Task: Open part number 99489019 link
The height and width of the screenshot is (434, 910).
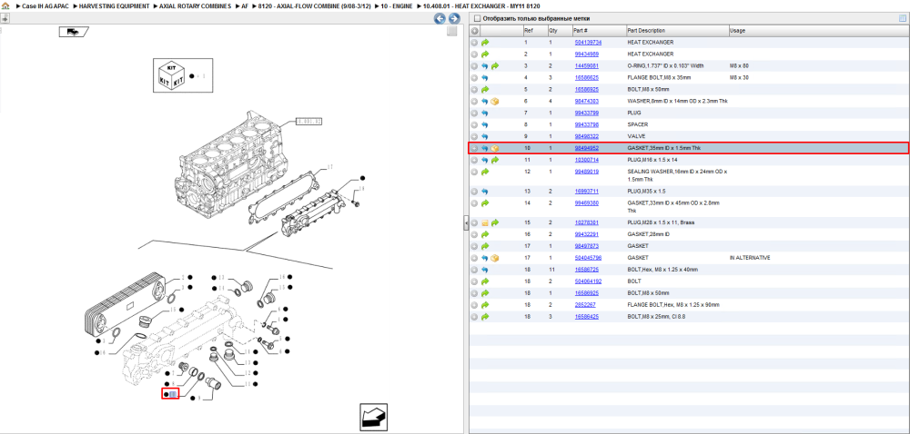Action: (587, 172)
